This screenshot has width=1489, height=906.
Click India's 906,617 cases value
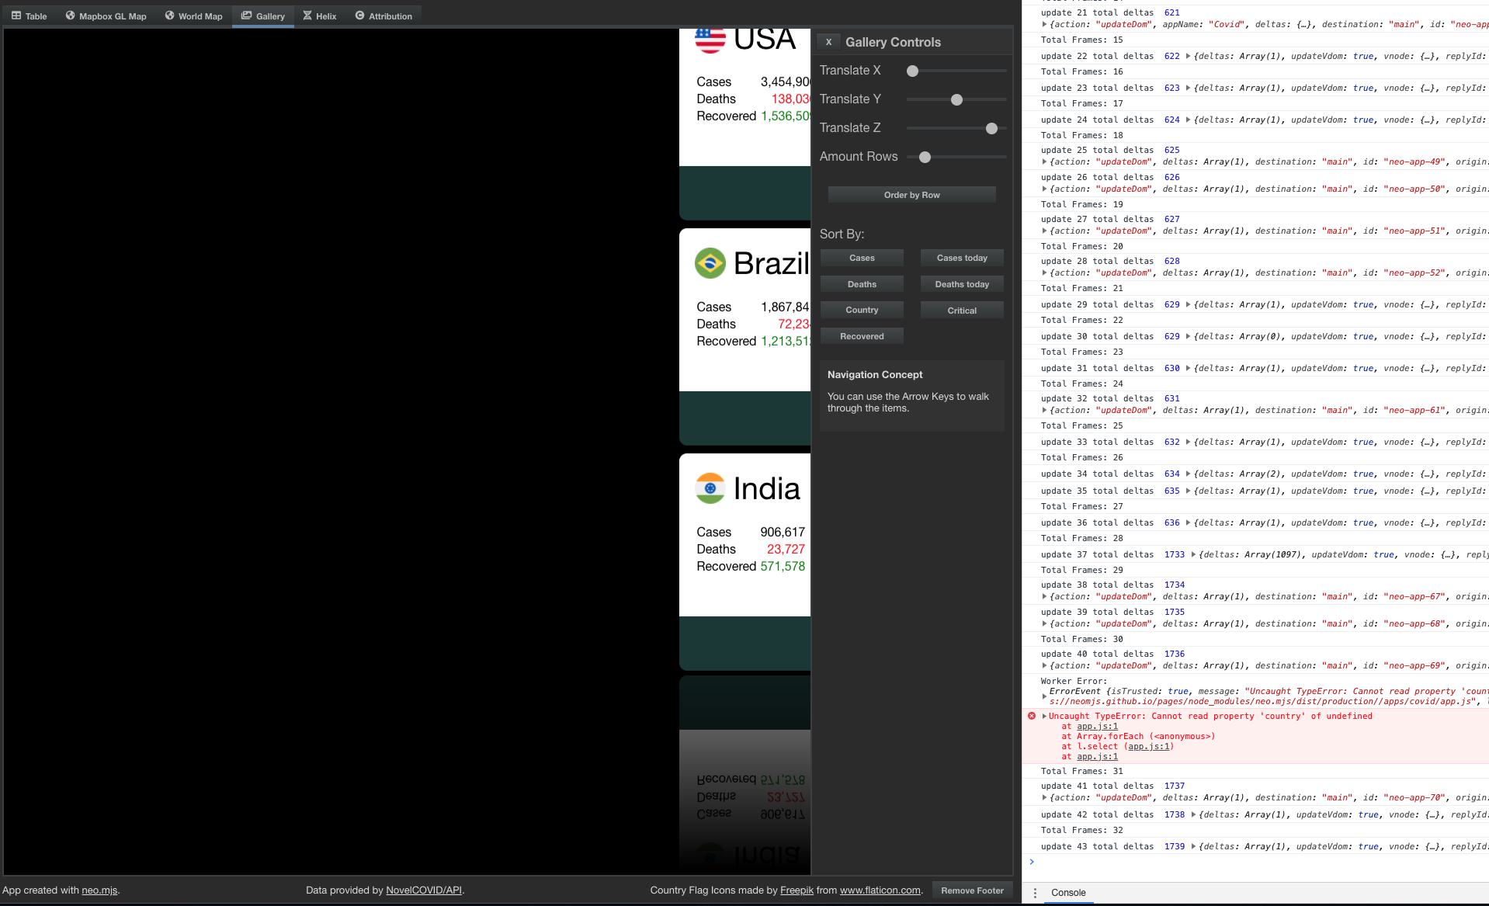coord(783,532)
